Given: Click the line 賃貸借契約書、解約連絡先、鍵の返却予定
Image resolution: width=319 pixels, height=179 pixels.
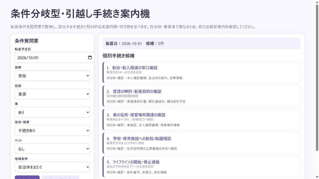Looking at the screenshot, I should click(x=156, y=102).
